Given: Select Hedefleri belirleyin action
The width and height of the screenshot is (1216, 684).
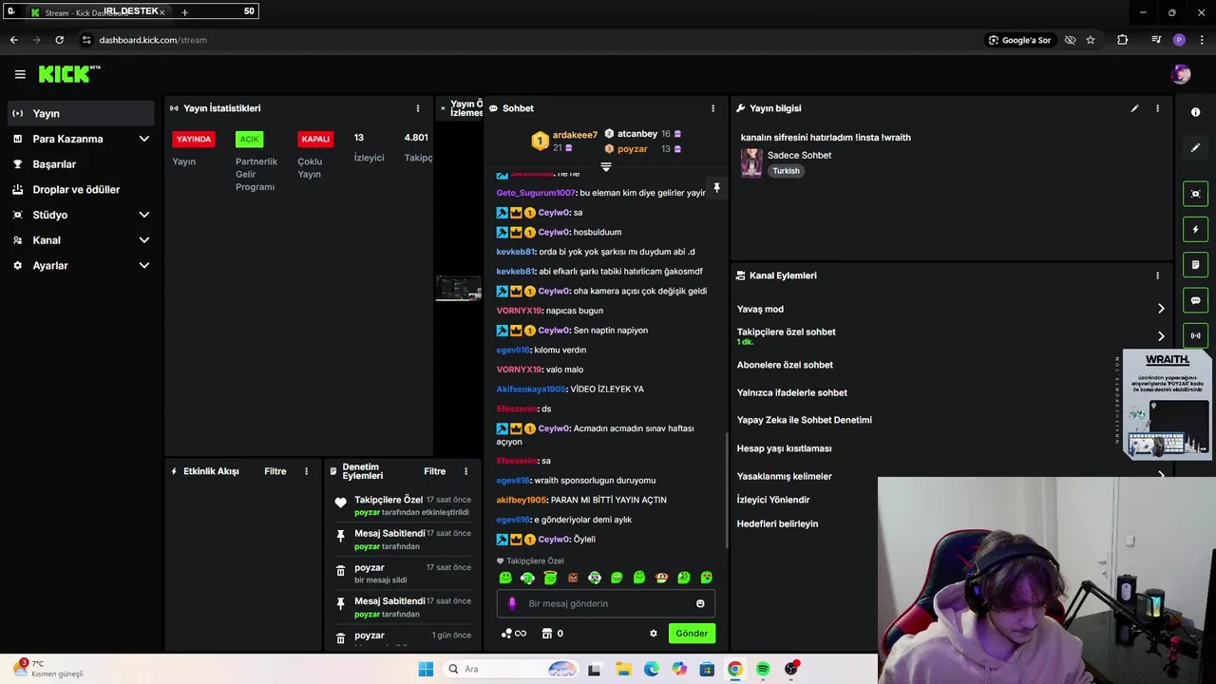Looking at the screenshot, I should [x=777, y=523].
